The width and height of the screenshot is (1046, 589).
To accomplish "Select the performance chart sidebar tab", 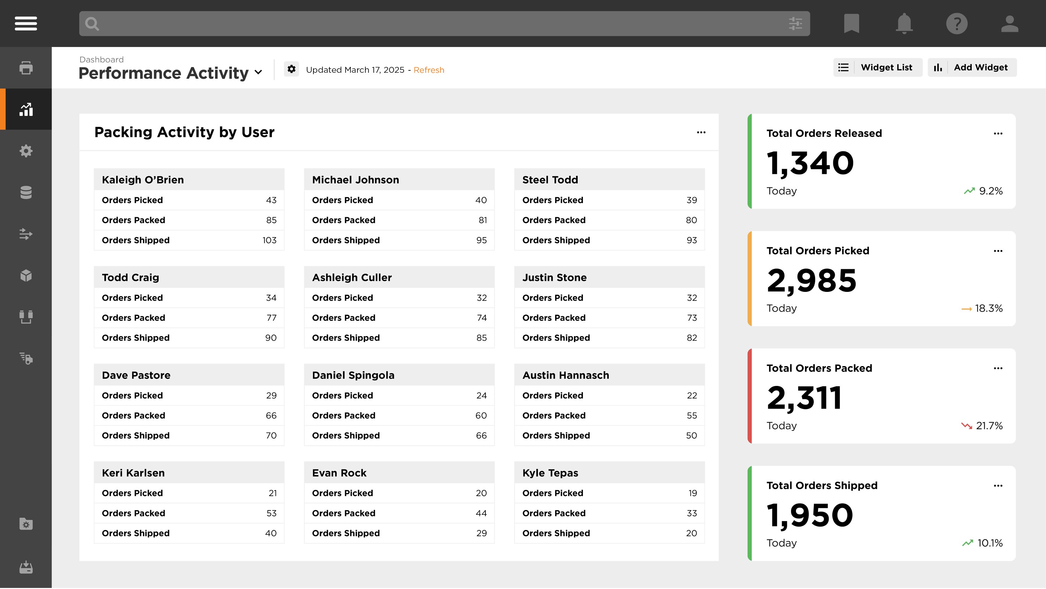I will (26, 109).
